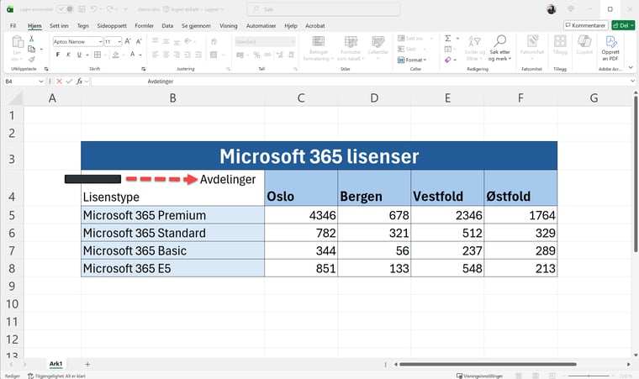Open the Name Box B4 dropdown arrow
This screenshot has width=639, height=379.
pos(40,82)
